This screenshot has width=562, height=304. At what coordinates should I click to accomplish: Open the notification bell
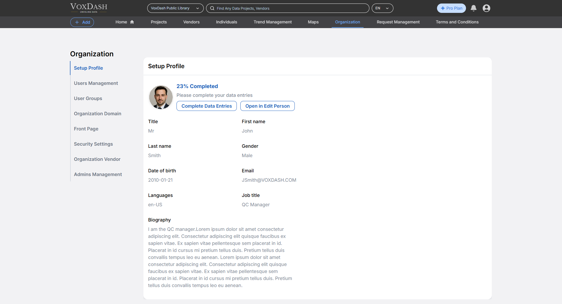coord(473,8)
